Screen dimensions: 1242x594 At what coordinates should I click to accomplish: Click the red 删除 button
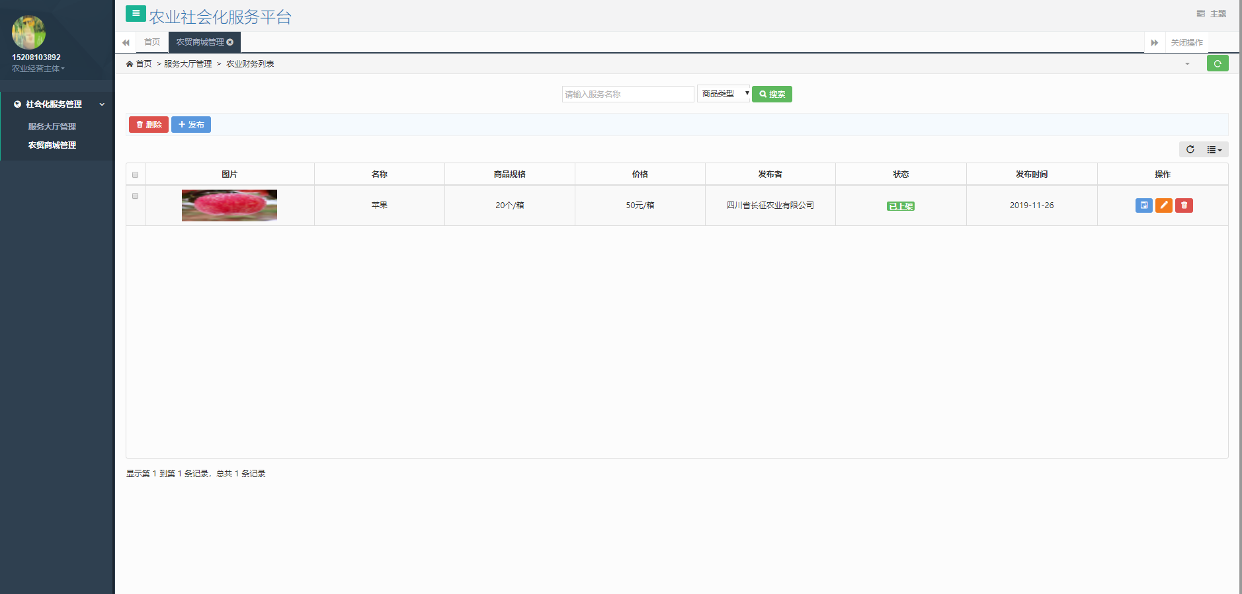[149, 125]
